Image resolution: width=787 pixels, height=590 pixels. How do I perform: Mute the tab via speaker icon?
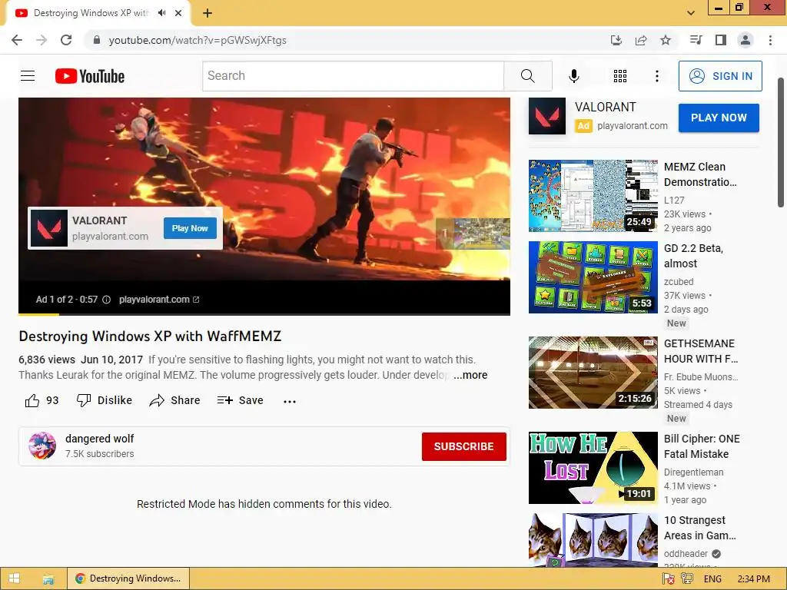click(x=161, y=13)
